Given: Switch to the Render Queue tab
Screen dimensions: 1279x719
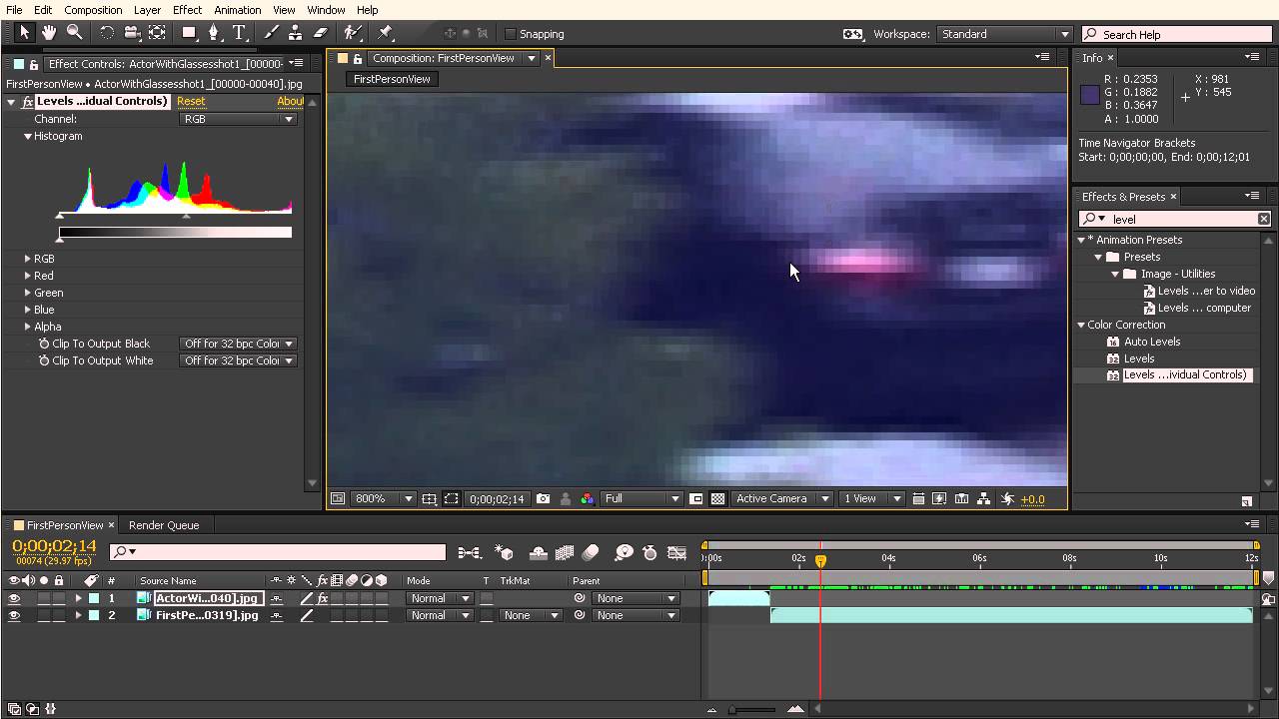Looking at the screenshot, I should [x=164, y=525].
